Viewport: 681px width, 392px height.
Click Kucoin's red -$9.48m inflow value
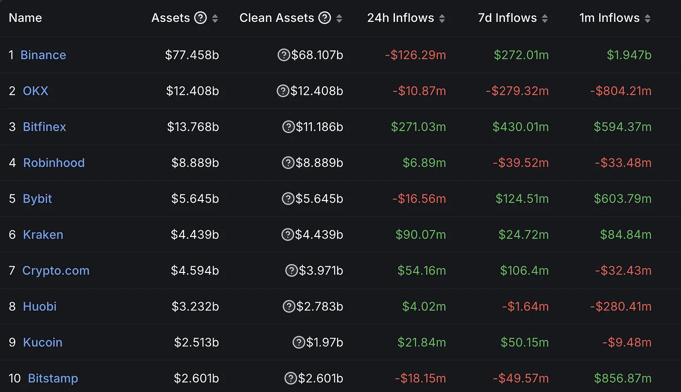pyautogui.click(x=627, y=342)
